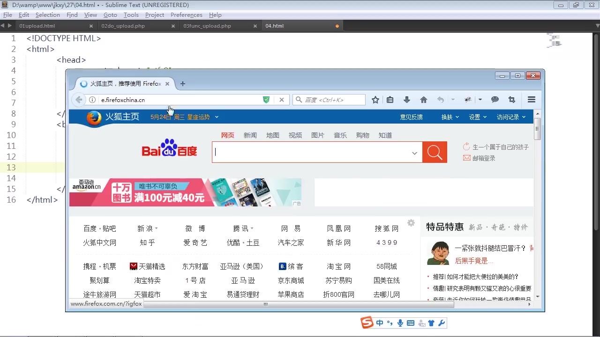Open the 换肤 dropdown
600x337 pixels.
point(450,117)
